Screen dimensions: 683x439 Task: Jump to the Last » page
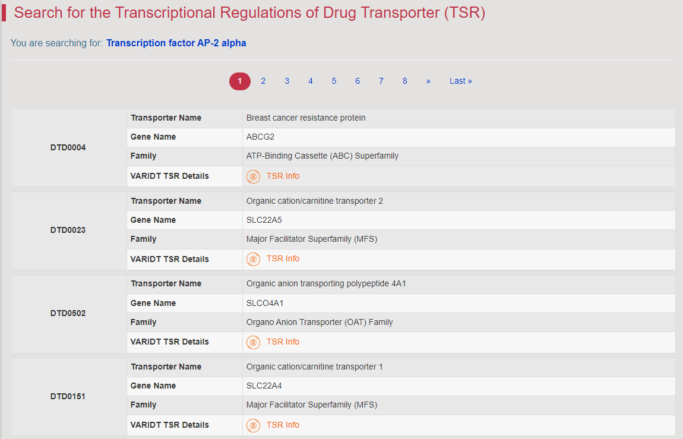click(461, 81)
